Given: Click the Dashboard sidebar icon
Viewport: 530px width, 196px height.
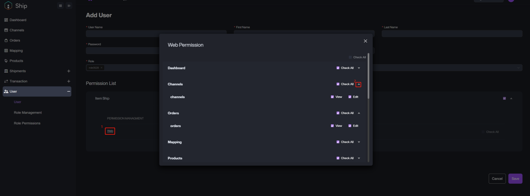Looking at the screenshot, I should point(6,20).
